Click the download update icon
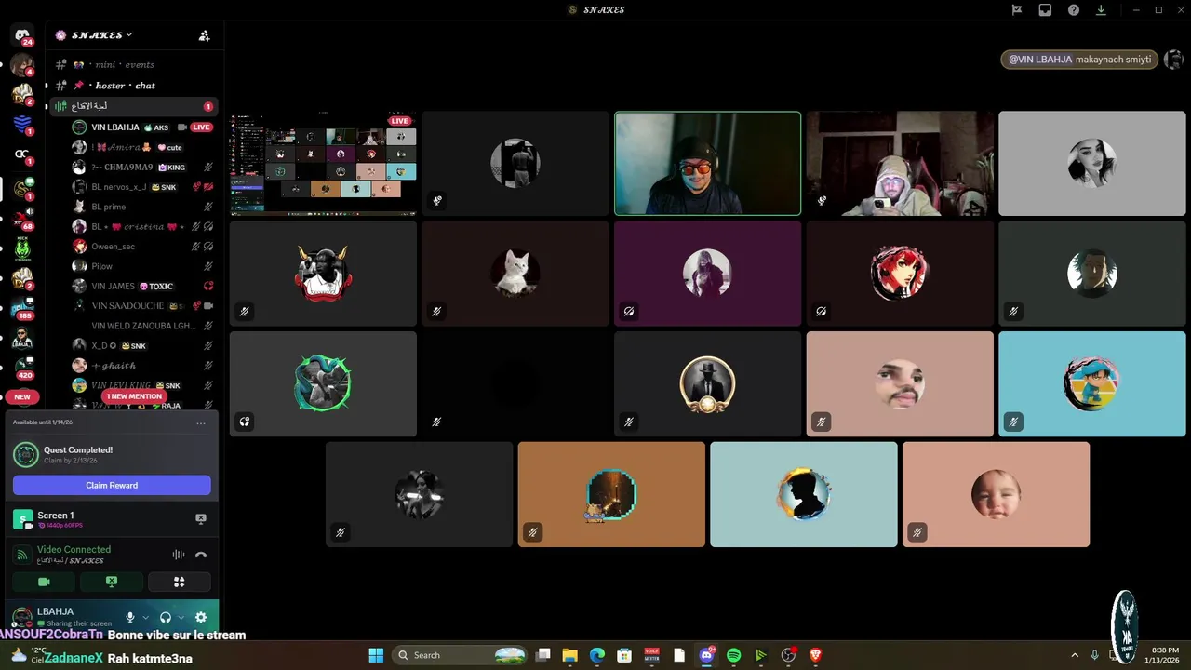Viewport: 1191px width, 670px height. click(1101, 10)
